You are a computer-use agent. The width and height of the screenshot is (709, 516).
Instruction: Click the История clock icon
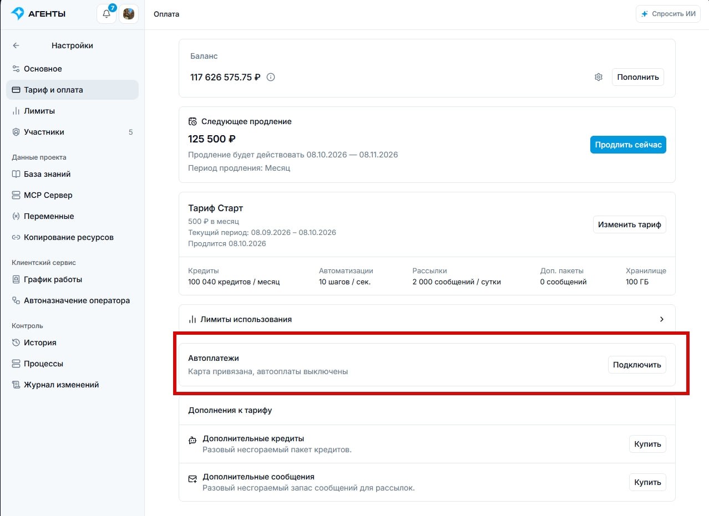pos(16,343)
